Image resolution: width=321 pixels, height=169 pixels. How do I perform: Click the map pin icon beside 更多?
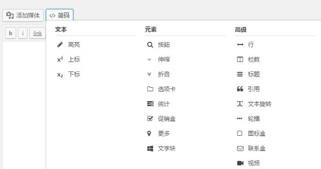pos(149,133)
